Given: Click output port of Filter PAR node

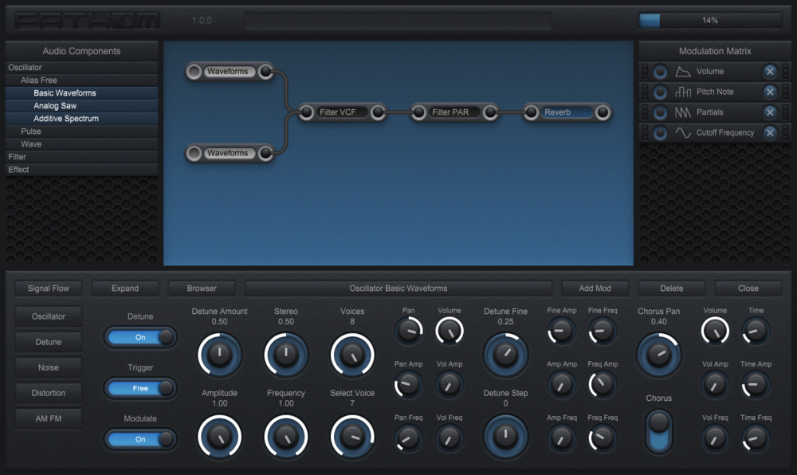Looking at the screenshot, I should [490, 112].
